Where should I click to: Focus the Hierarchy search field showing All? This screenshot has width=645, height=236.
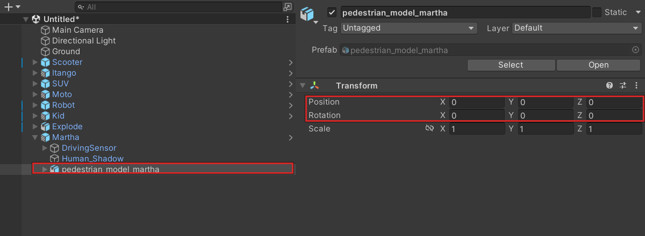point(179,7)
